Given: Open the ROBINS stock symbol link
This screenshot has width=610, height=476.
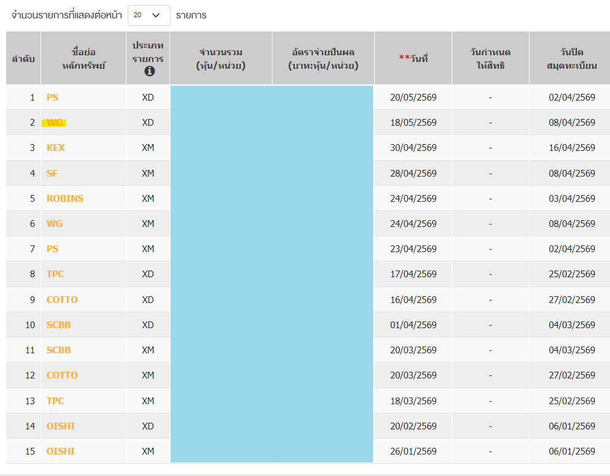Looking at the screenshot, I should [x=64, y=199].
